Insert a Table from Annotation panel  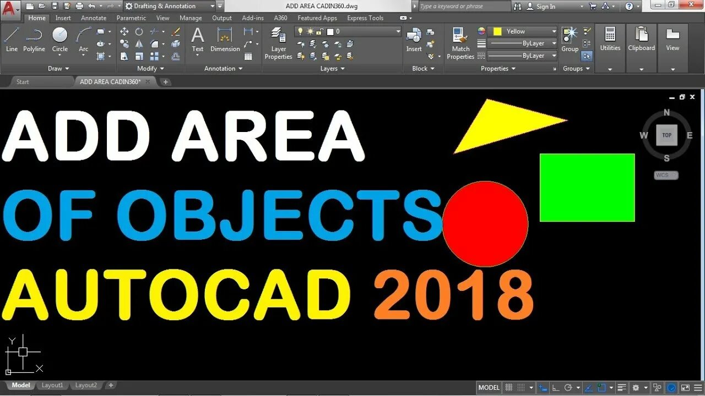click(x=248, y=56)
